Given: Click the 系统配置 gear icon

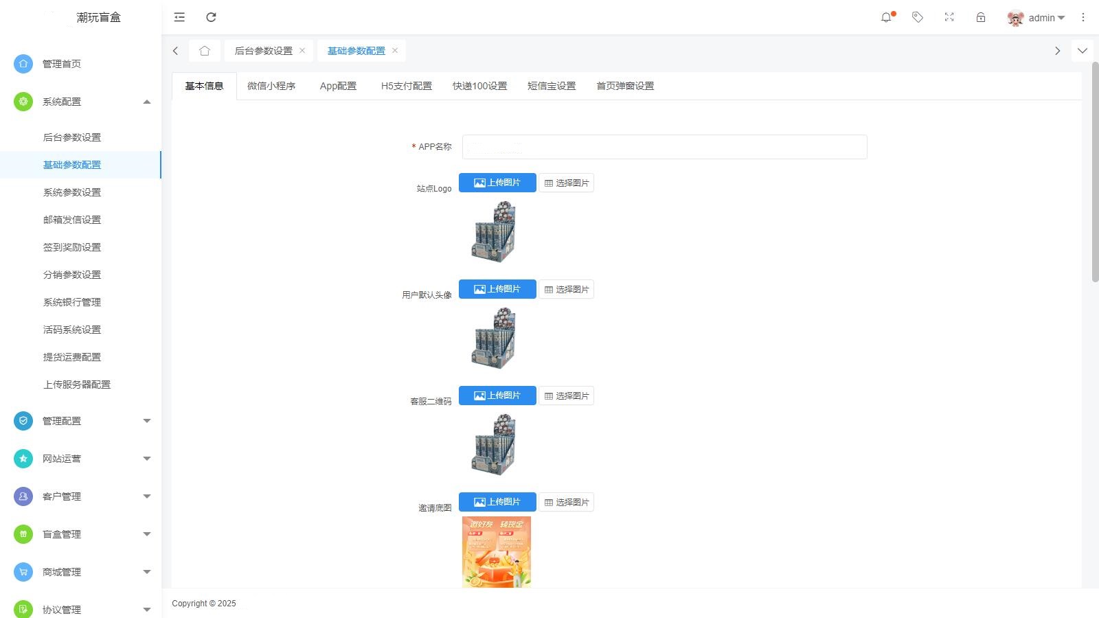Looking at the screenshot, I should coord(23,102).
